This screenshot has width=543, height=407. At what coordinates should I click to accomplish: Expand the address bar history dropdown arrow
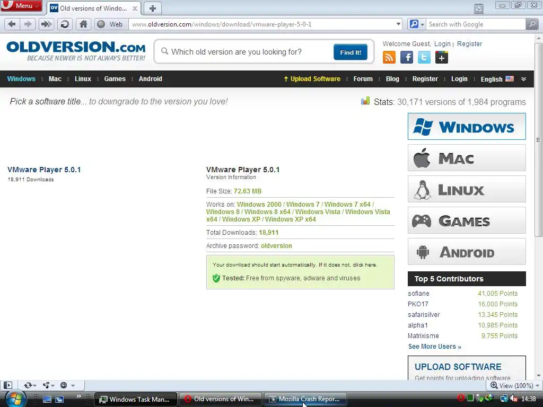click(398, 24)
